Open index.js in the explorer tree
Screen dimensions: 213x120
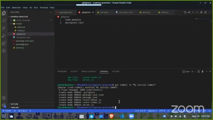point(21,30)
